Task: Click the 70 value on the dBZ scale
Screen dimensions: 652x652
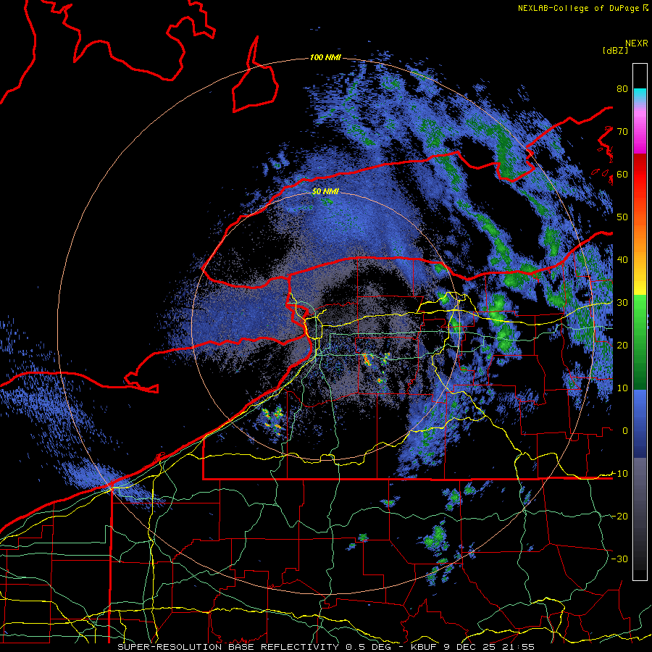Action: 622,132
